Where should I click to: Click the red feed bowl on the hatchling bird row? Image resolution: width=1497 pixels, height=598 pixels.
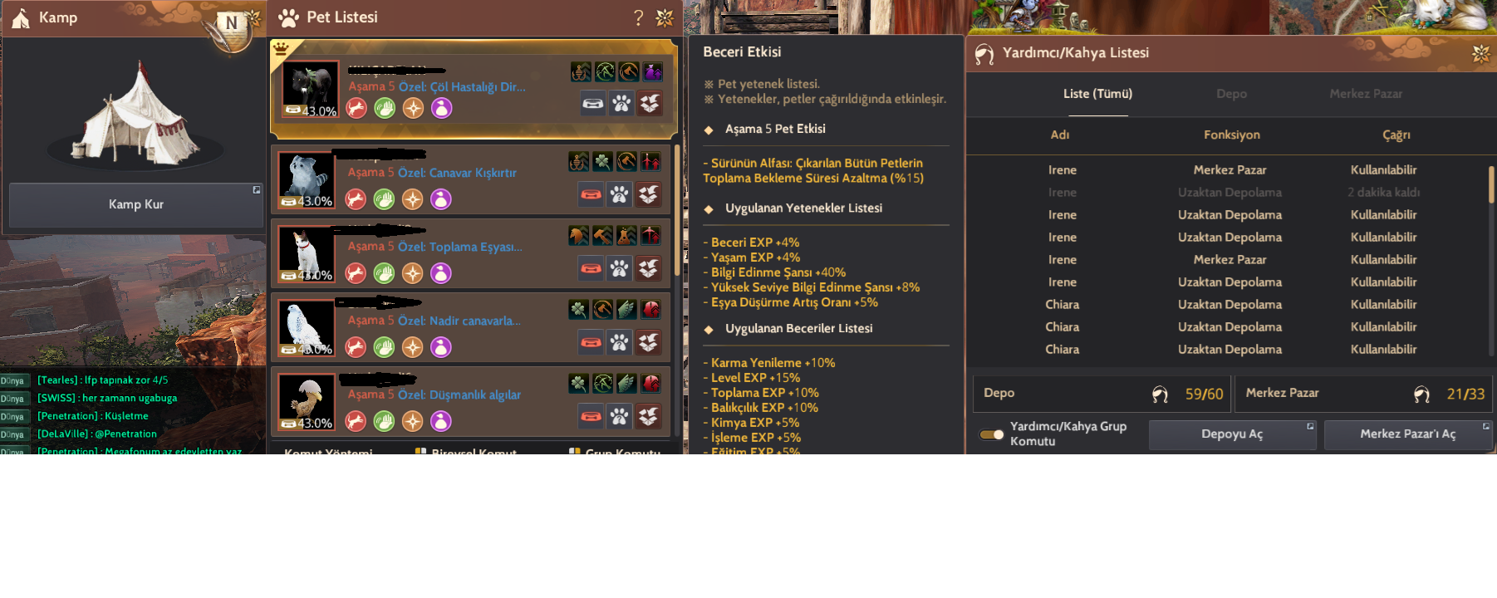pos(591,416)
